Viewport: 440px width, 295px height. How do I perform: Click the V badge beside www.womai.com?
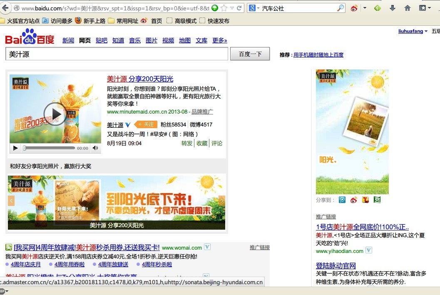pyautogui.click(x=207, y=247)
